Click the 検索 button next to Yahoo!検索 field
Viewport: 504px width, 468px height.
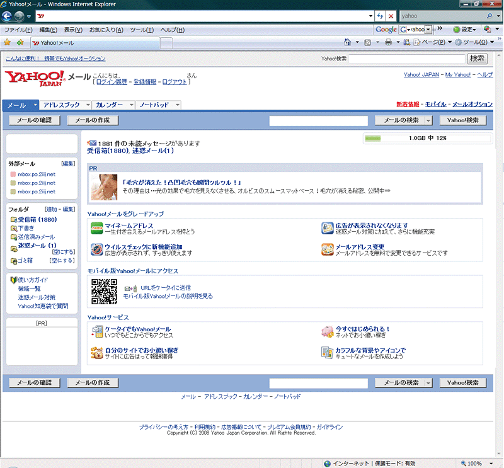(x=477, y=58)
